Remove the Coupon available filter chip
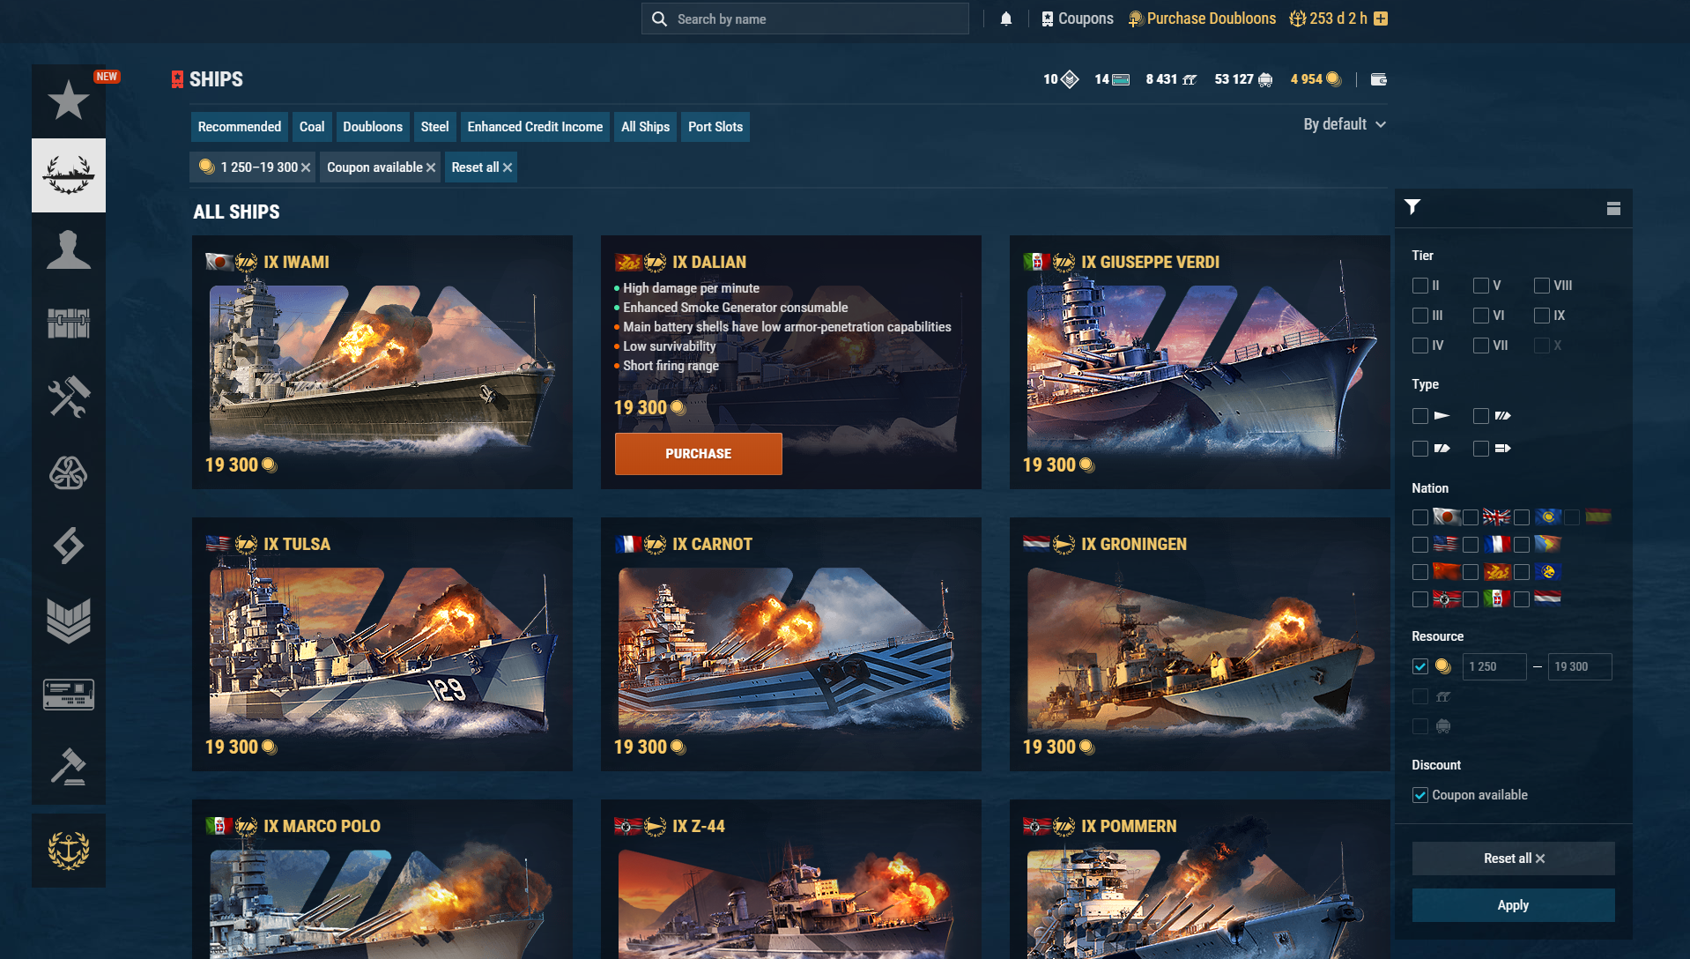The image size is (1690, 959). (x=431, y=167)
